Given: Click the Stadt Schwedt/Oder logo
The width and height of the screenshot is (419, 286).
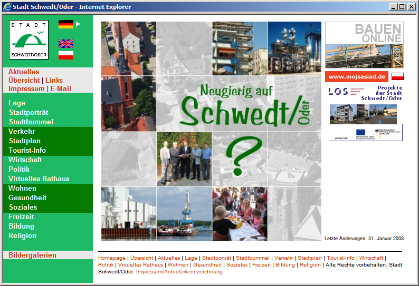Looking at the screenshot, I should [28, 40].
